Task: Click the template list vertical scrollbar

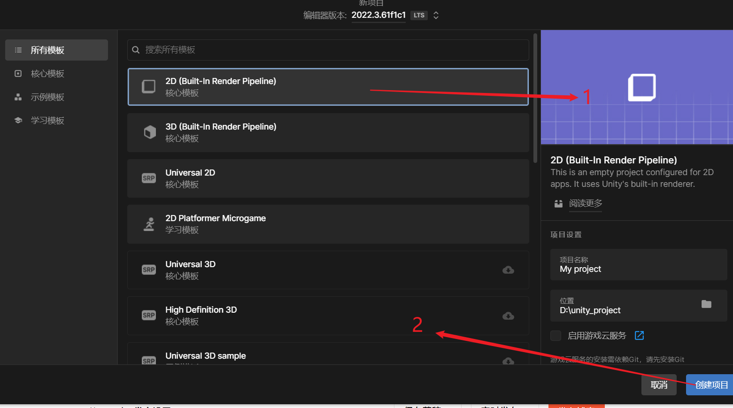Action: [535, 98]
